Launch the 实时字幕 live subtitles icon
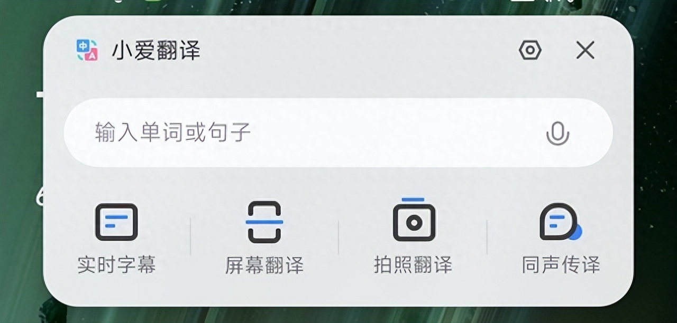Screen dimensions: 677x323 coord(116,222)
